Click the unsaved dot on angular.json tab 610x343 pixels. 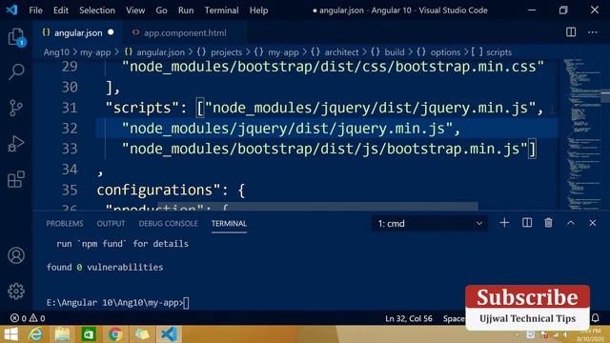(111, 32)
